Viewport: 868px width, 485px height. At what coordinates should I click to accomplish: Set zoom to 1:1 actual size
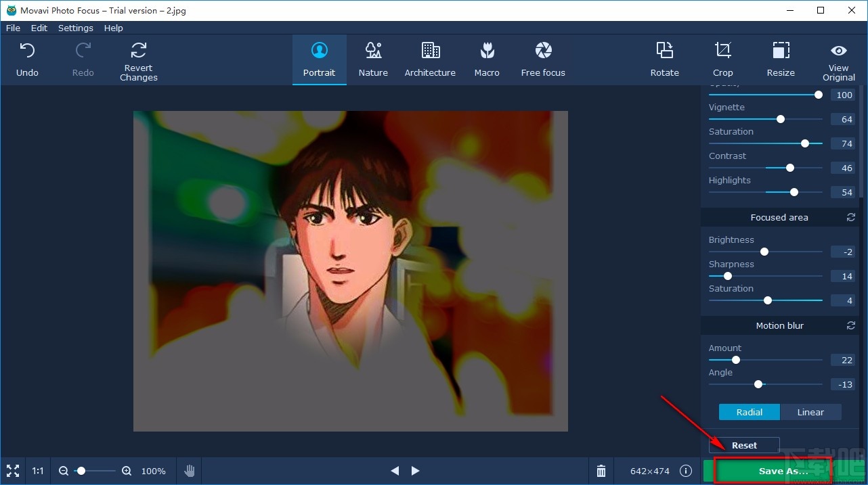pos(38,471)
